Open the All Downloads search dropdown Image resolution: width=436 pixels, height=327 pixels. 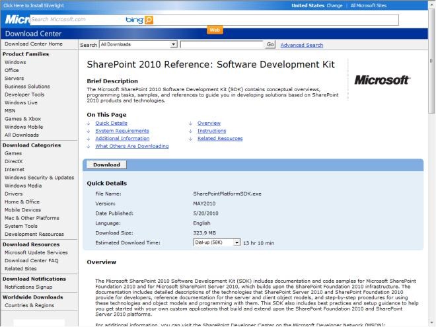[139, 44]
